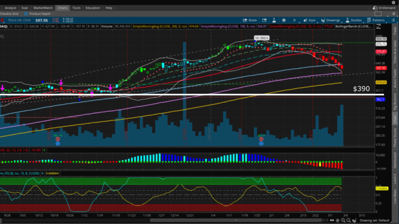Open the Tools tab
This screenshot has height=224, width=399.
tap(76, 8)
